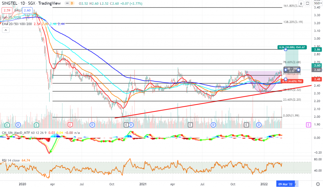This screenshot has width=323, height=187.
Task: Click the orange EMA value 2.49
Action: 45,24
